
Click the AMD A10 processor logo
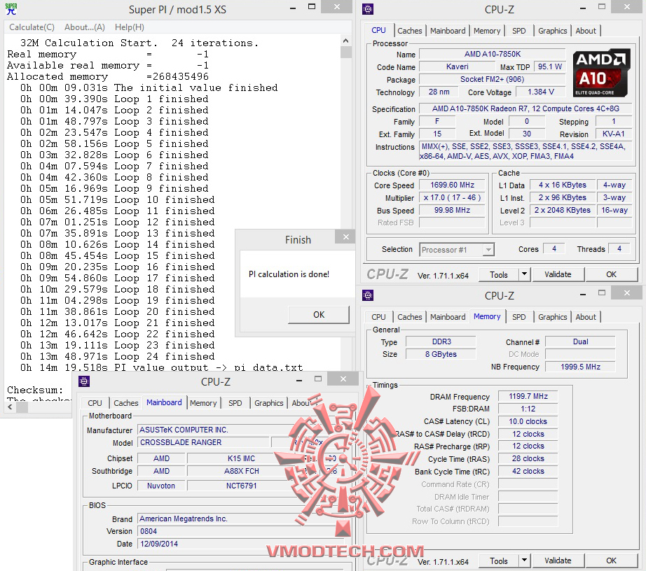(601, 73)
